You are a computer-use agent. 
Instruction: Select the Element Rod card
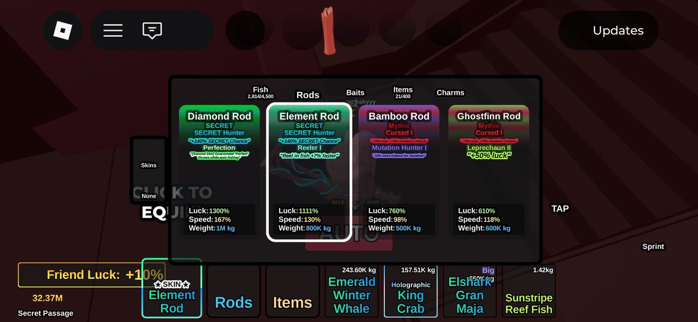point(309,171)
